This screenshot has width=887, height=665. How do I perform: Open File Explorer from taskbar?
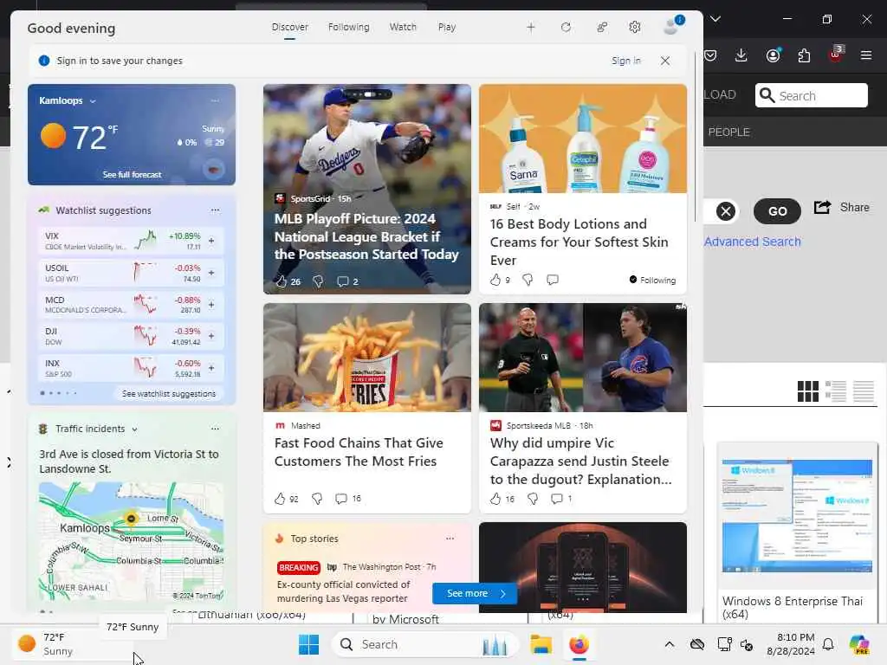(541, 644)
